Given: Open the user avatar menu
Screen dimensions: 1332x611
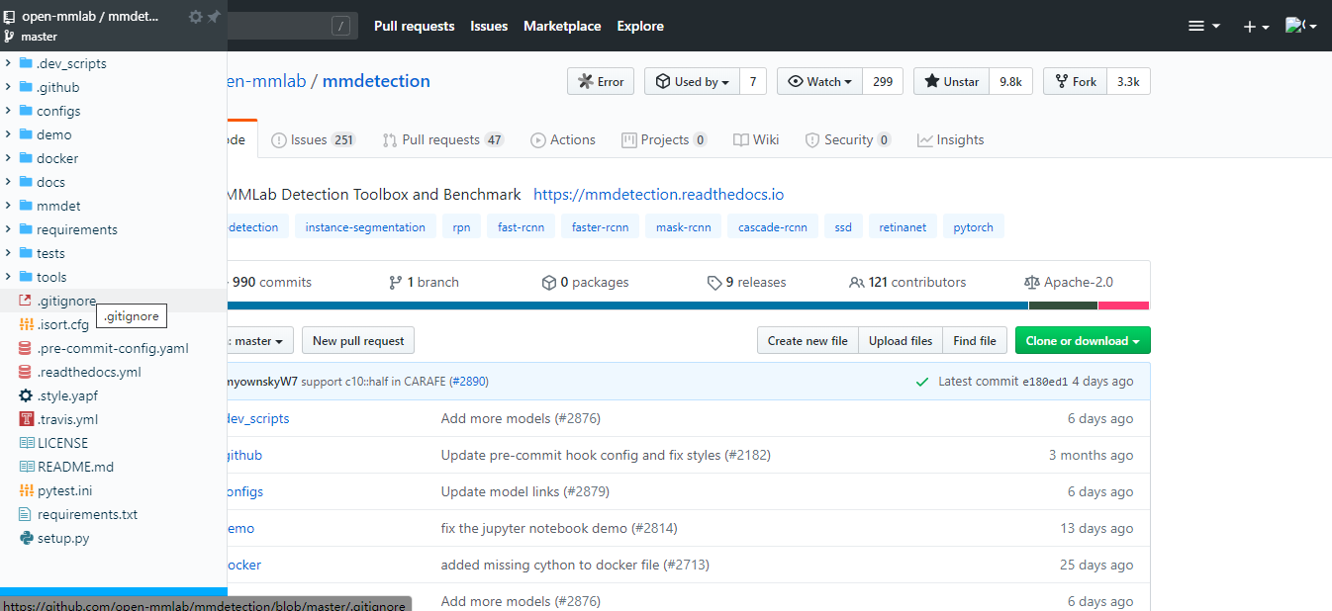Looking at the screenshot, I should [1300, 27].
